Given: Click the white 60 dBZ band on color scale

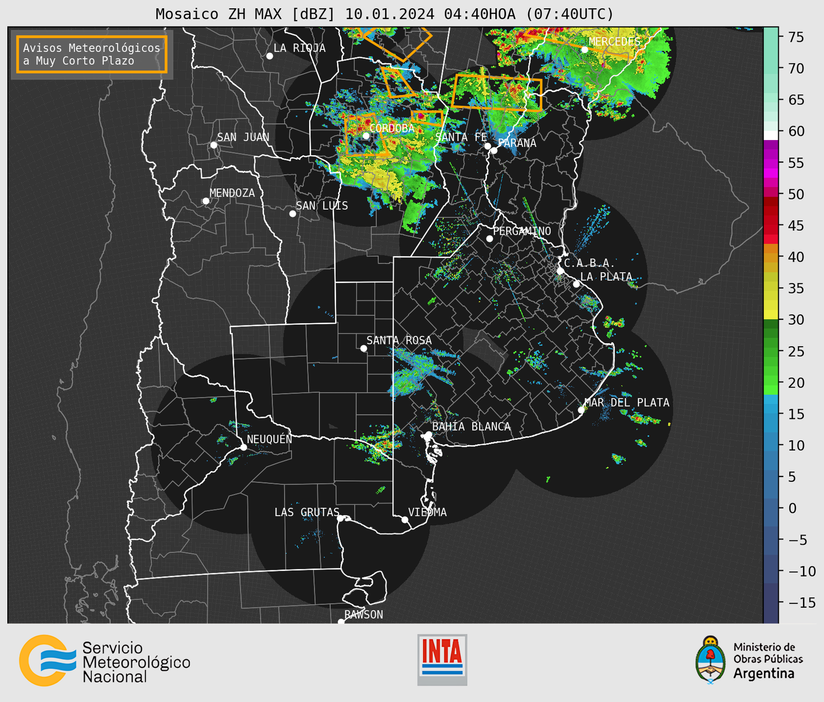Looking at the screenshot, I should (771, 135).
